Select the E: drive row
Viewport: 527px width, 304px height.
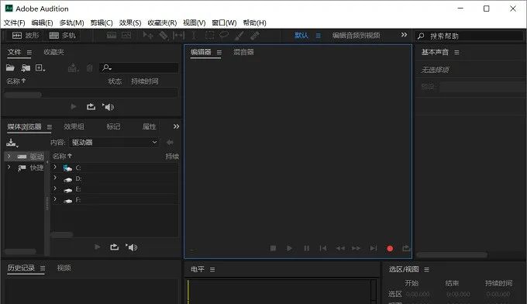click(115, 189)
